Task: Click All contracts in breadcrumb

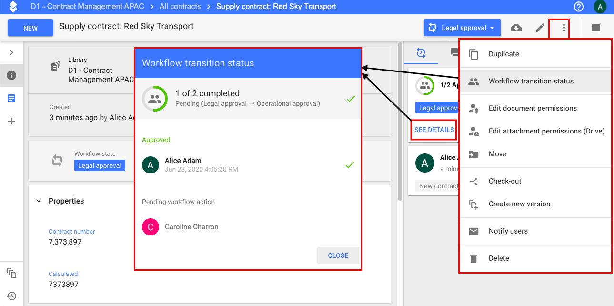Action: pos(180,7)
